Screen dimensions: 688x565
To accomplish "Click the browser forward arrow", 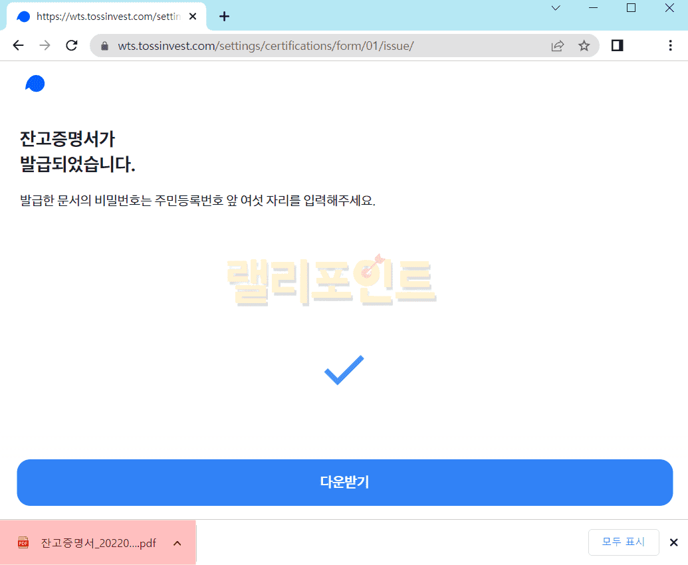I will pos(45,45).
